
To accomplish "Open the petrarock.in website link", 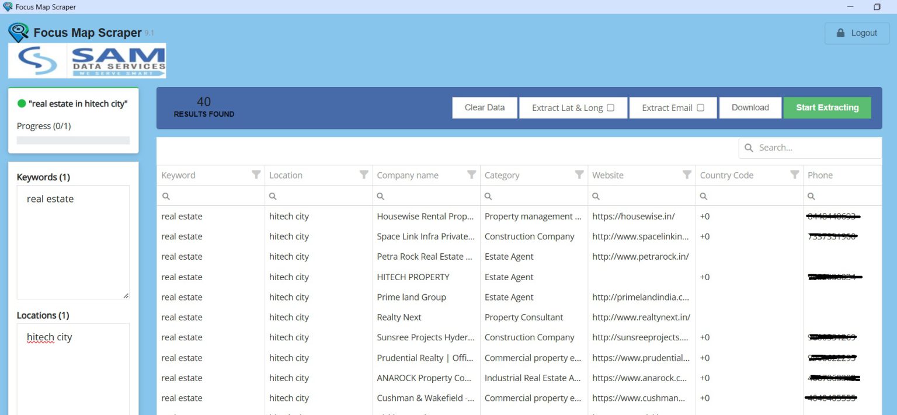I will [x=639, y=256].
